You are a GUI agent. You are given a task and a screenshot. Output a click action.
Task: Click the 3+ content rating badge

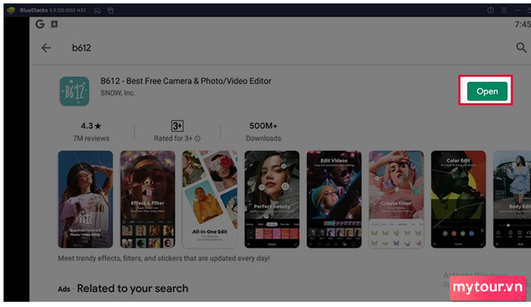pyautogui.click(x=177, y=126)
